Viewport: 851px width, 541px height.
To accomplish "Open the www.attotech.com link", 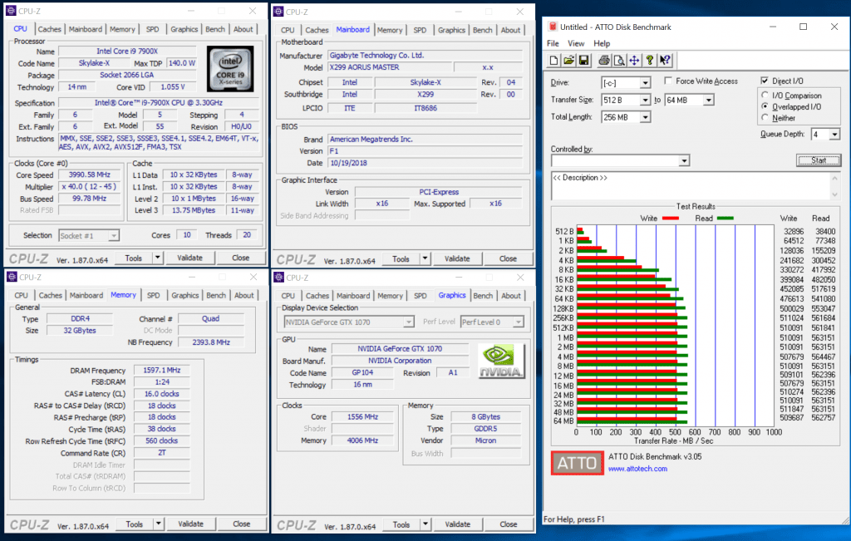I will pos(637,469).
